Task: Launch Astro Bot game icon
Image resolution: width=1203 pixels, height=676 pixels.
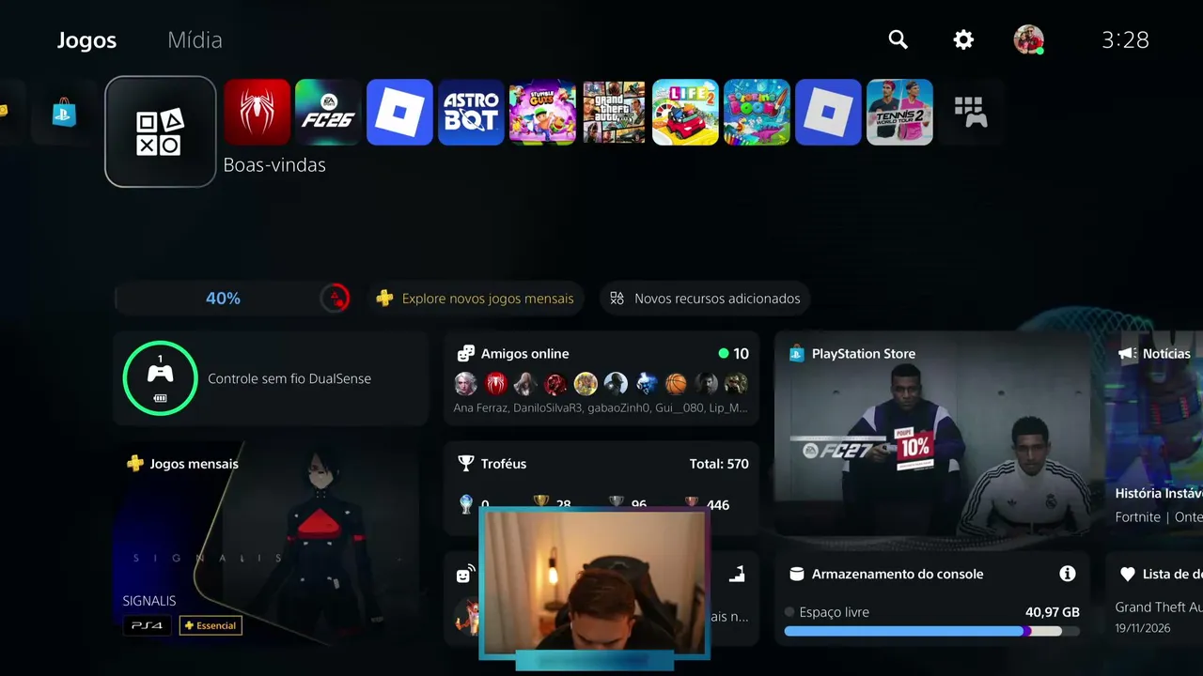Action: pyautogui.click(x=471, y=113)
